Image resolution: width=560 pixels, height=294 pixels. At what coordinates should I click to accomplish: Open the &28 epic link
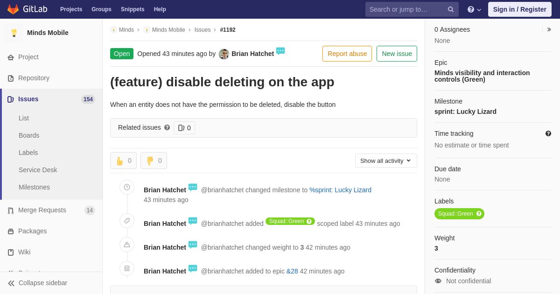[292, 271]
